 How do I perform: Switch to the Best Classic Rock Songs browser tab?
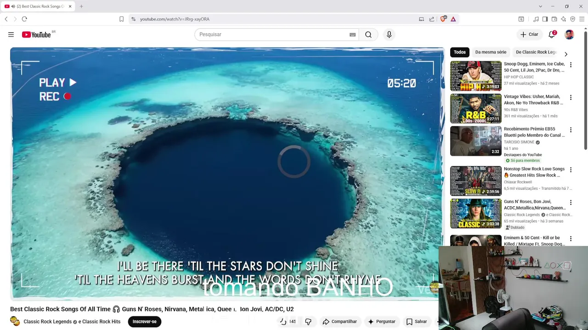click(39, 6)
